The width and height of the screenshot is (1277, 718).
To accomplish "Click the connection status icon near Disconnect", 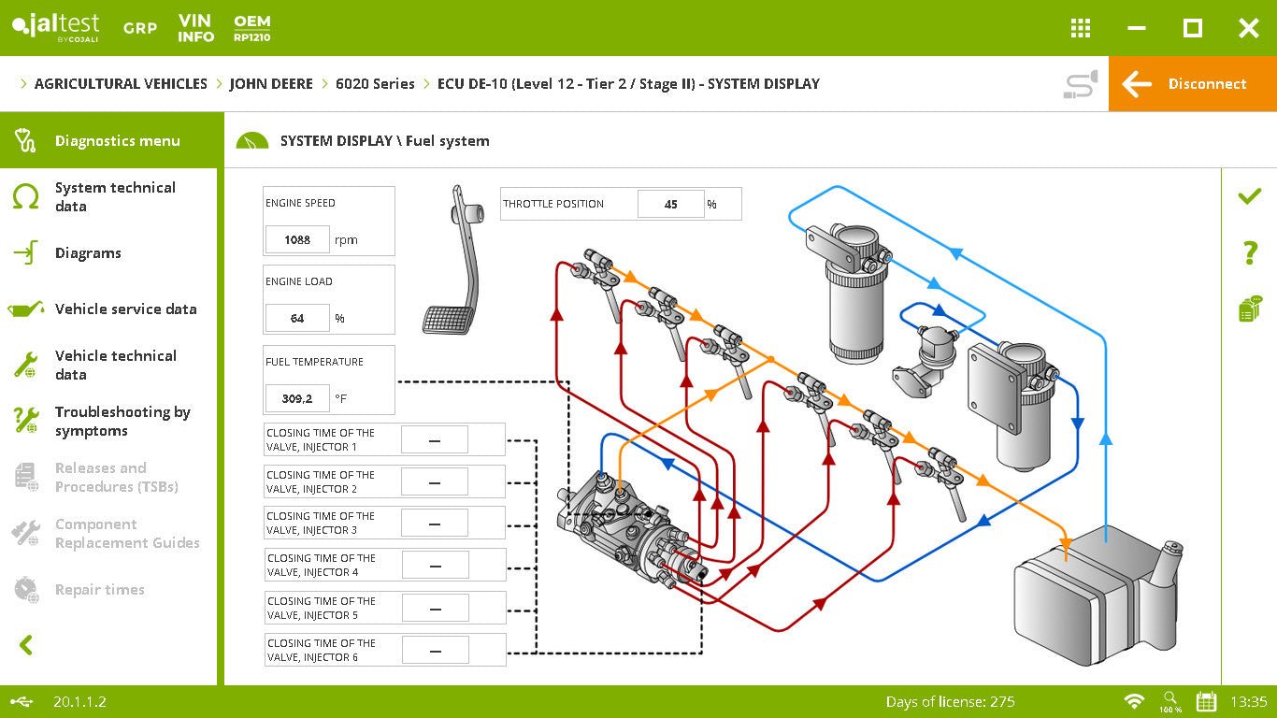I will [x=1080, y=83].
